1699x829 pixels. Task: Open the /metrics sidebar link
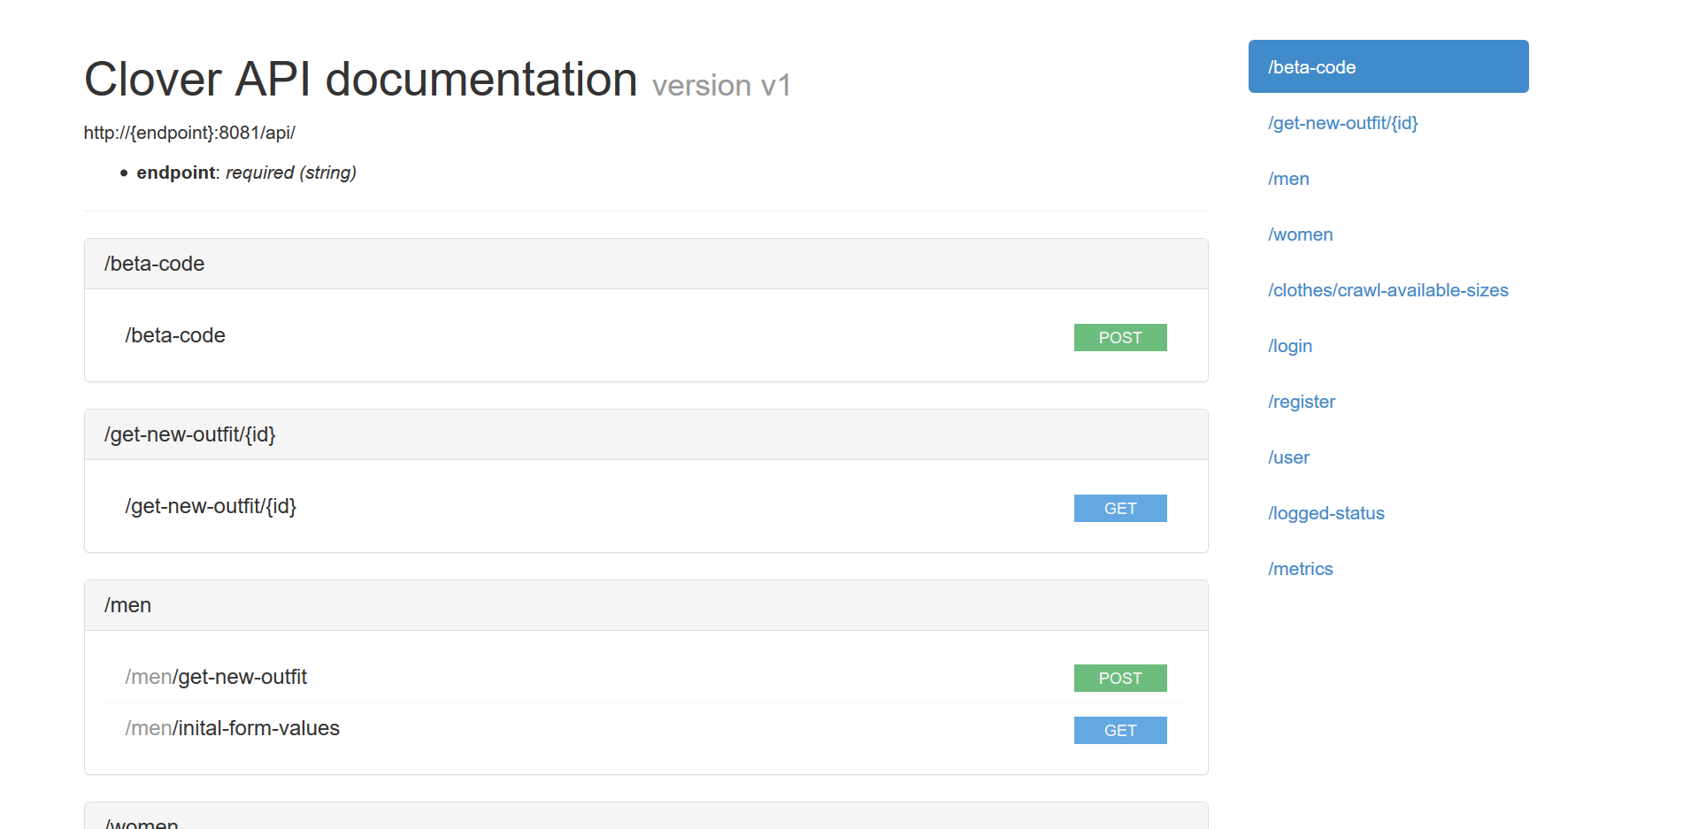[x=1300, y=569]
